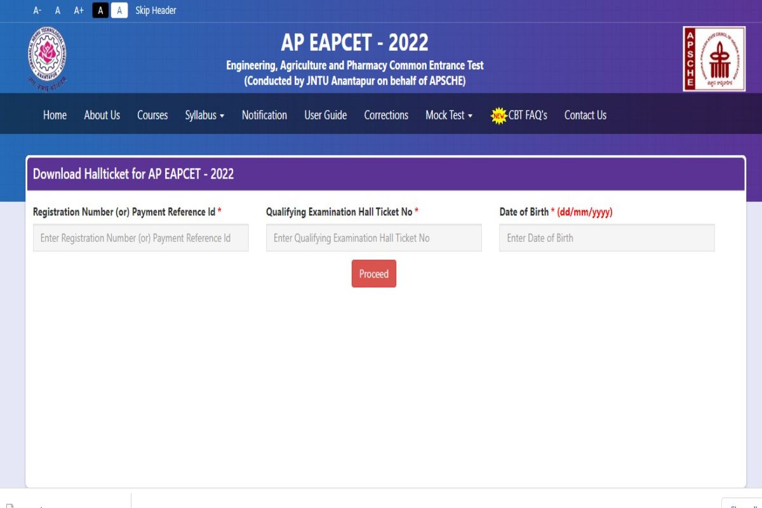Open the Contact Us page
The height and width of the screenshot is (508, 762).
[x=585, y=115]
